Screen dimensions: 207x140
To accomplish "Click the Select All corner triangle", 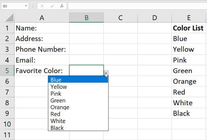I will point(9,18).
